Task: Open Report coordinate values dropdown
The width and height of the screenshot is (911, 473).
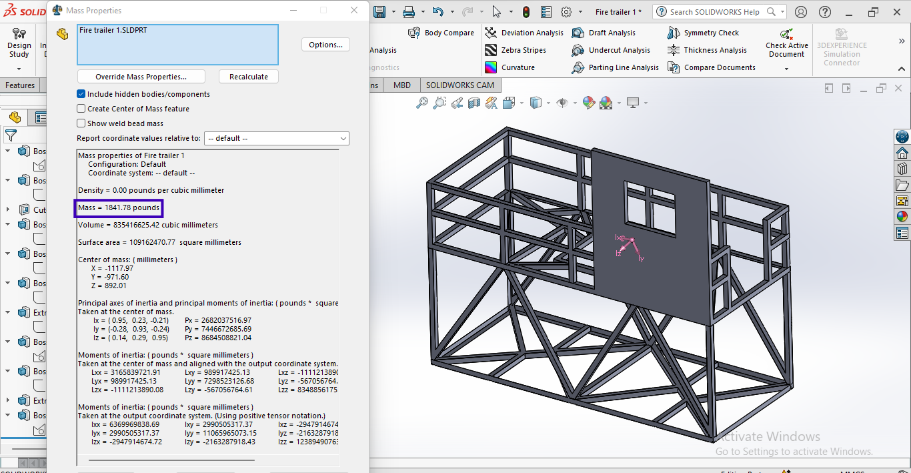Action: pos(276,138)
